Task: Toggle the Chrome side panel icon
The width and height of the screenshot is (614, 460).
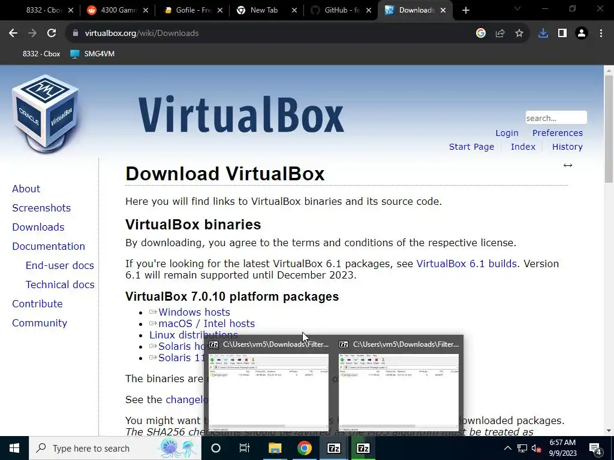Action: point(562,34)
